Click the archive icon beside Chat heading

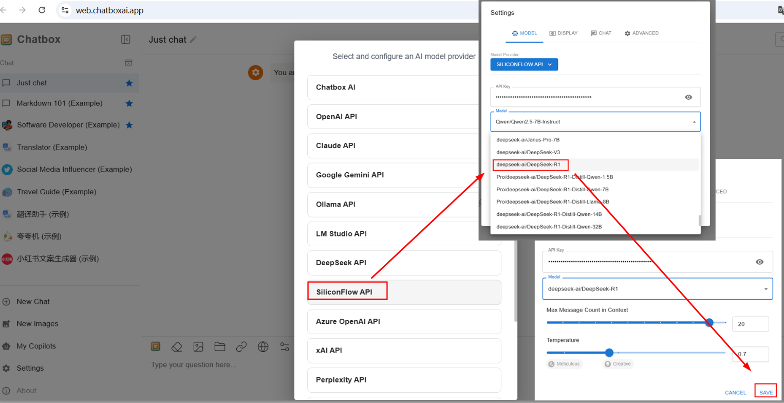[x=128, y=63]
